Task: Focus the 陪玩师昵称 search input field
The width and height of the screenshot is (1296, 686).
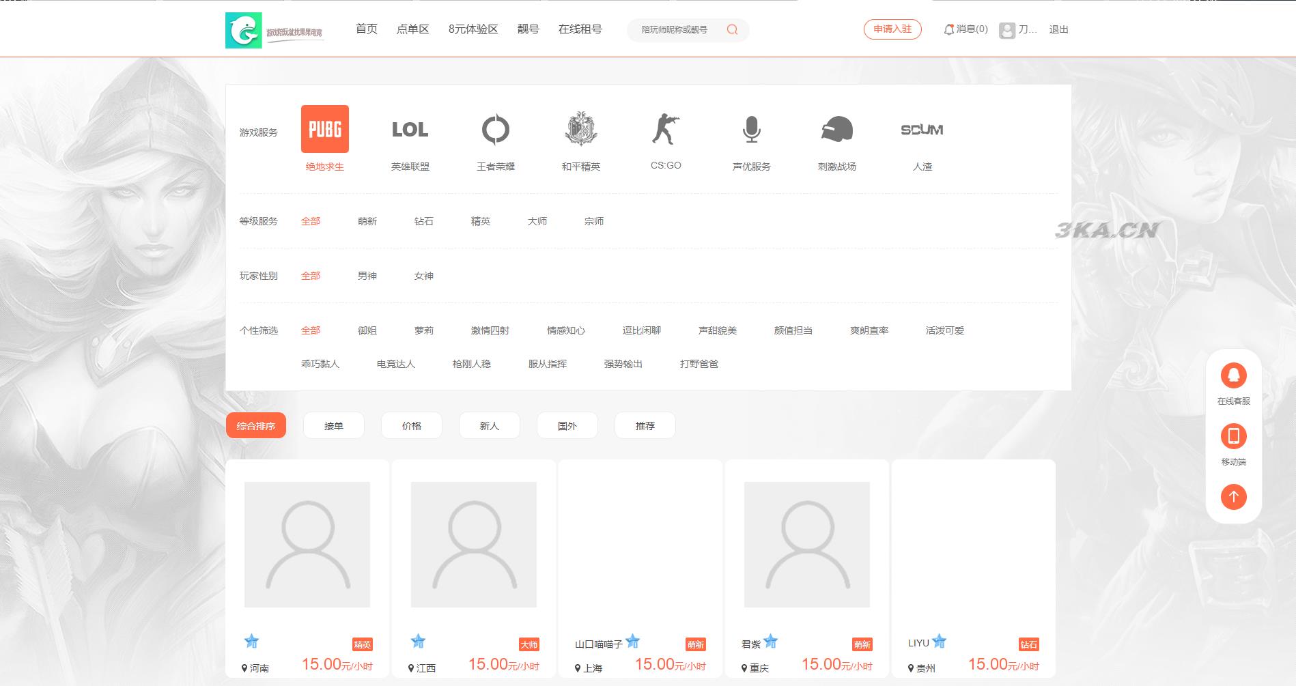Action: tap(676, 29)
